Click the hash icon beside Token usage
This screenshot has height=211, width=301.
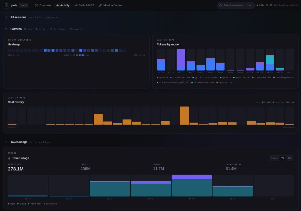tap(9, 158)
